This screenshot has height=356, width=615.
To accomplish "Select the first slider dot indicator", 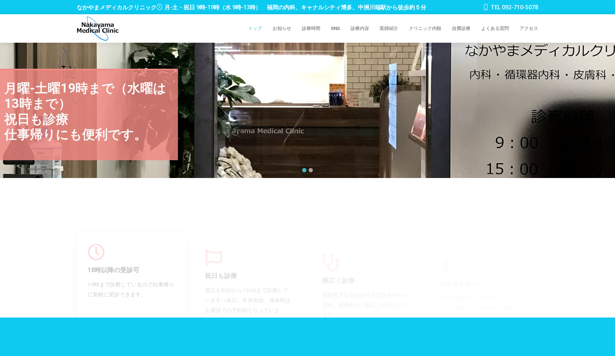I will point(304,170).
